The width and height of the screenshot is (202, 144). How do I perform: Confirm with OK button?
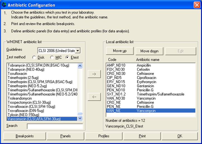(x=180, y=136)
